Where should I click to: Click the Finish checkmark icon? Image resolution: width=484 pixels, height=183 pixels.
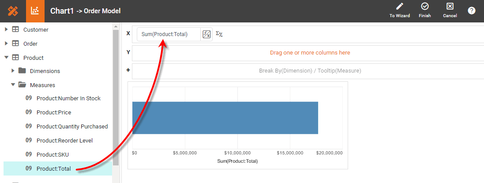[x=425, y=7]
